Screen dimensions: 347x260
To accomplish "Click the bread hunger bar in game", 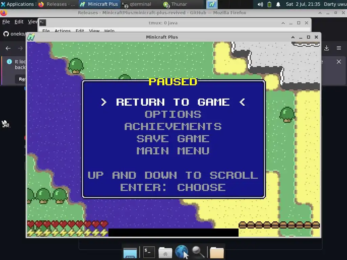I will pos(279,225).
